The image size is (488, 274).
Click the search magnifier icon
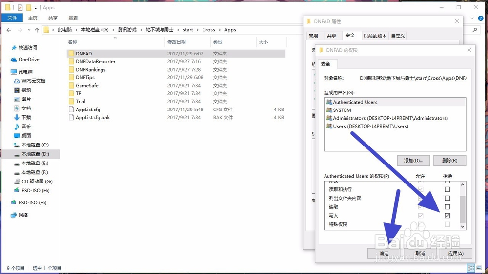[475, 30]
